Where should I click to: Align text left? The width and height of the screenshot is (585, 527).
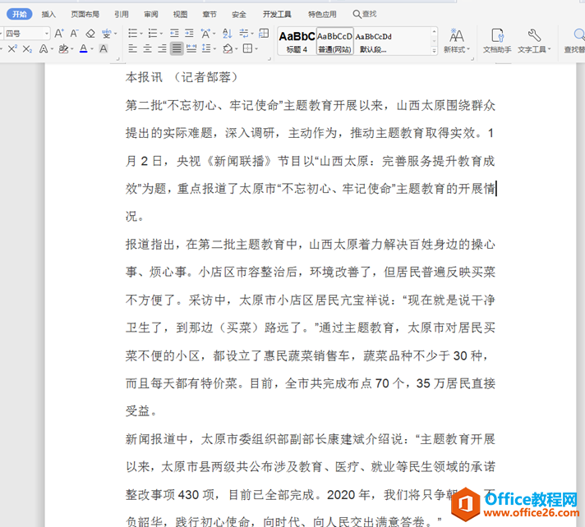[132, 48]
